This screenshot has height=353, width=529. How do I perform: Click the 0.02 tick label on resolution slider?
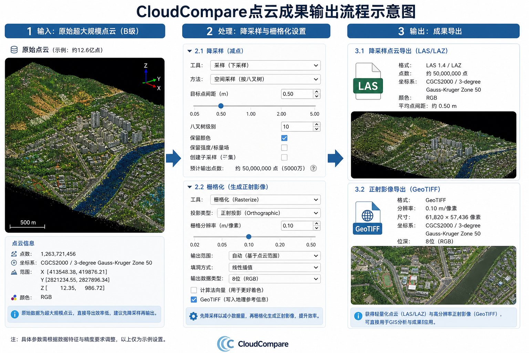point(195,245)
